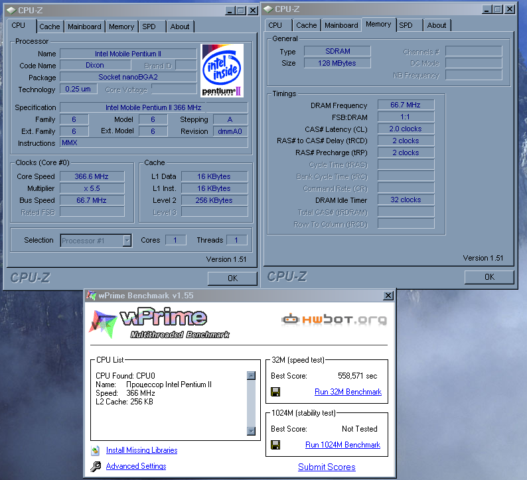The height and width of the screenshot is (480, 527).
Task: Minimize the left CPU-Z window
Action: pyautogui.click(x=230, y=11)
